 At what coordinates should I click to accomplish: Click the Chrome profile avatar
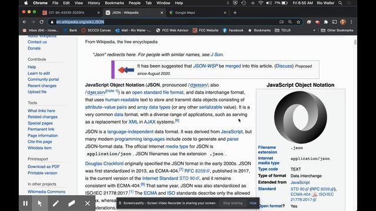(x=343, y=22)
